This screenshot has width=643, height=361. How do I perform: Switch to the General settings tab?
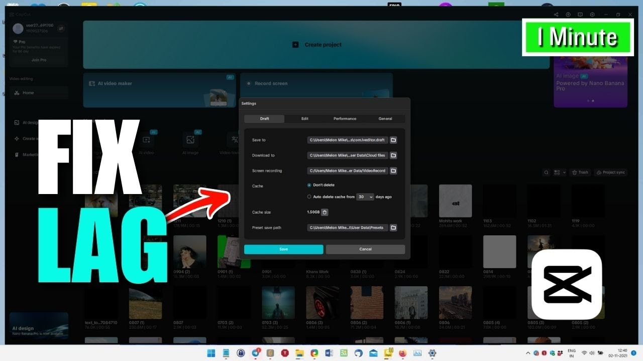point(385,119)
